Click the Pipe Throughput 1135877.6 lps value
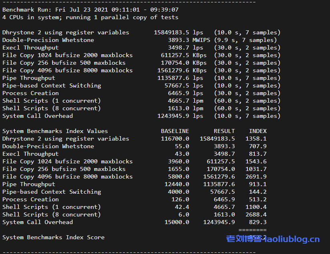The height and width of the screenshot is (254, 330). click(180, 78)
